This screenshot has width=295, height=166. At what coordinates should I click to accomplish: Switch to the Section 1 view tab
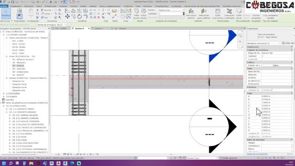tap(99, 29)
